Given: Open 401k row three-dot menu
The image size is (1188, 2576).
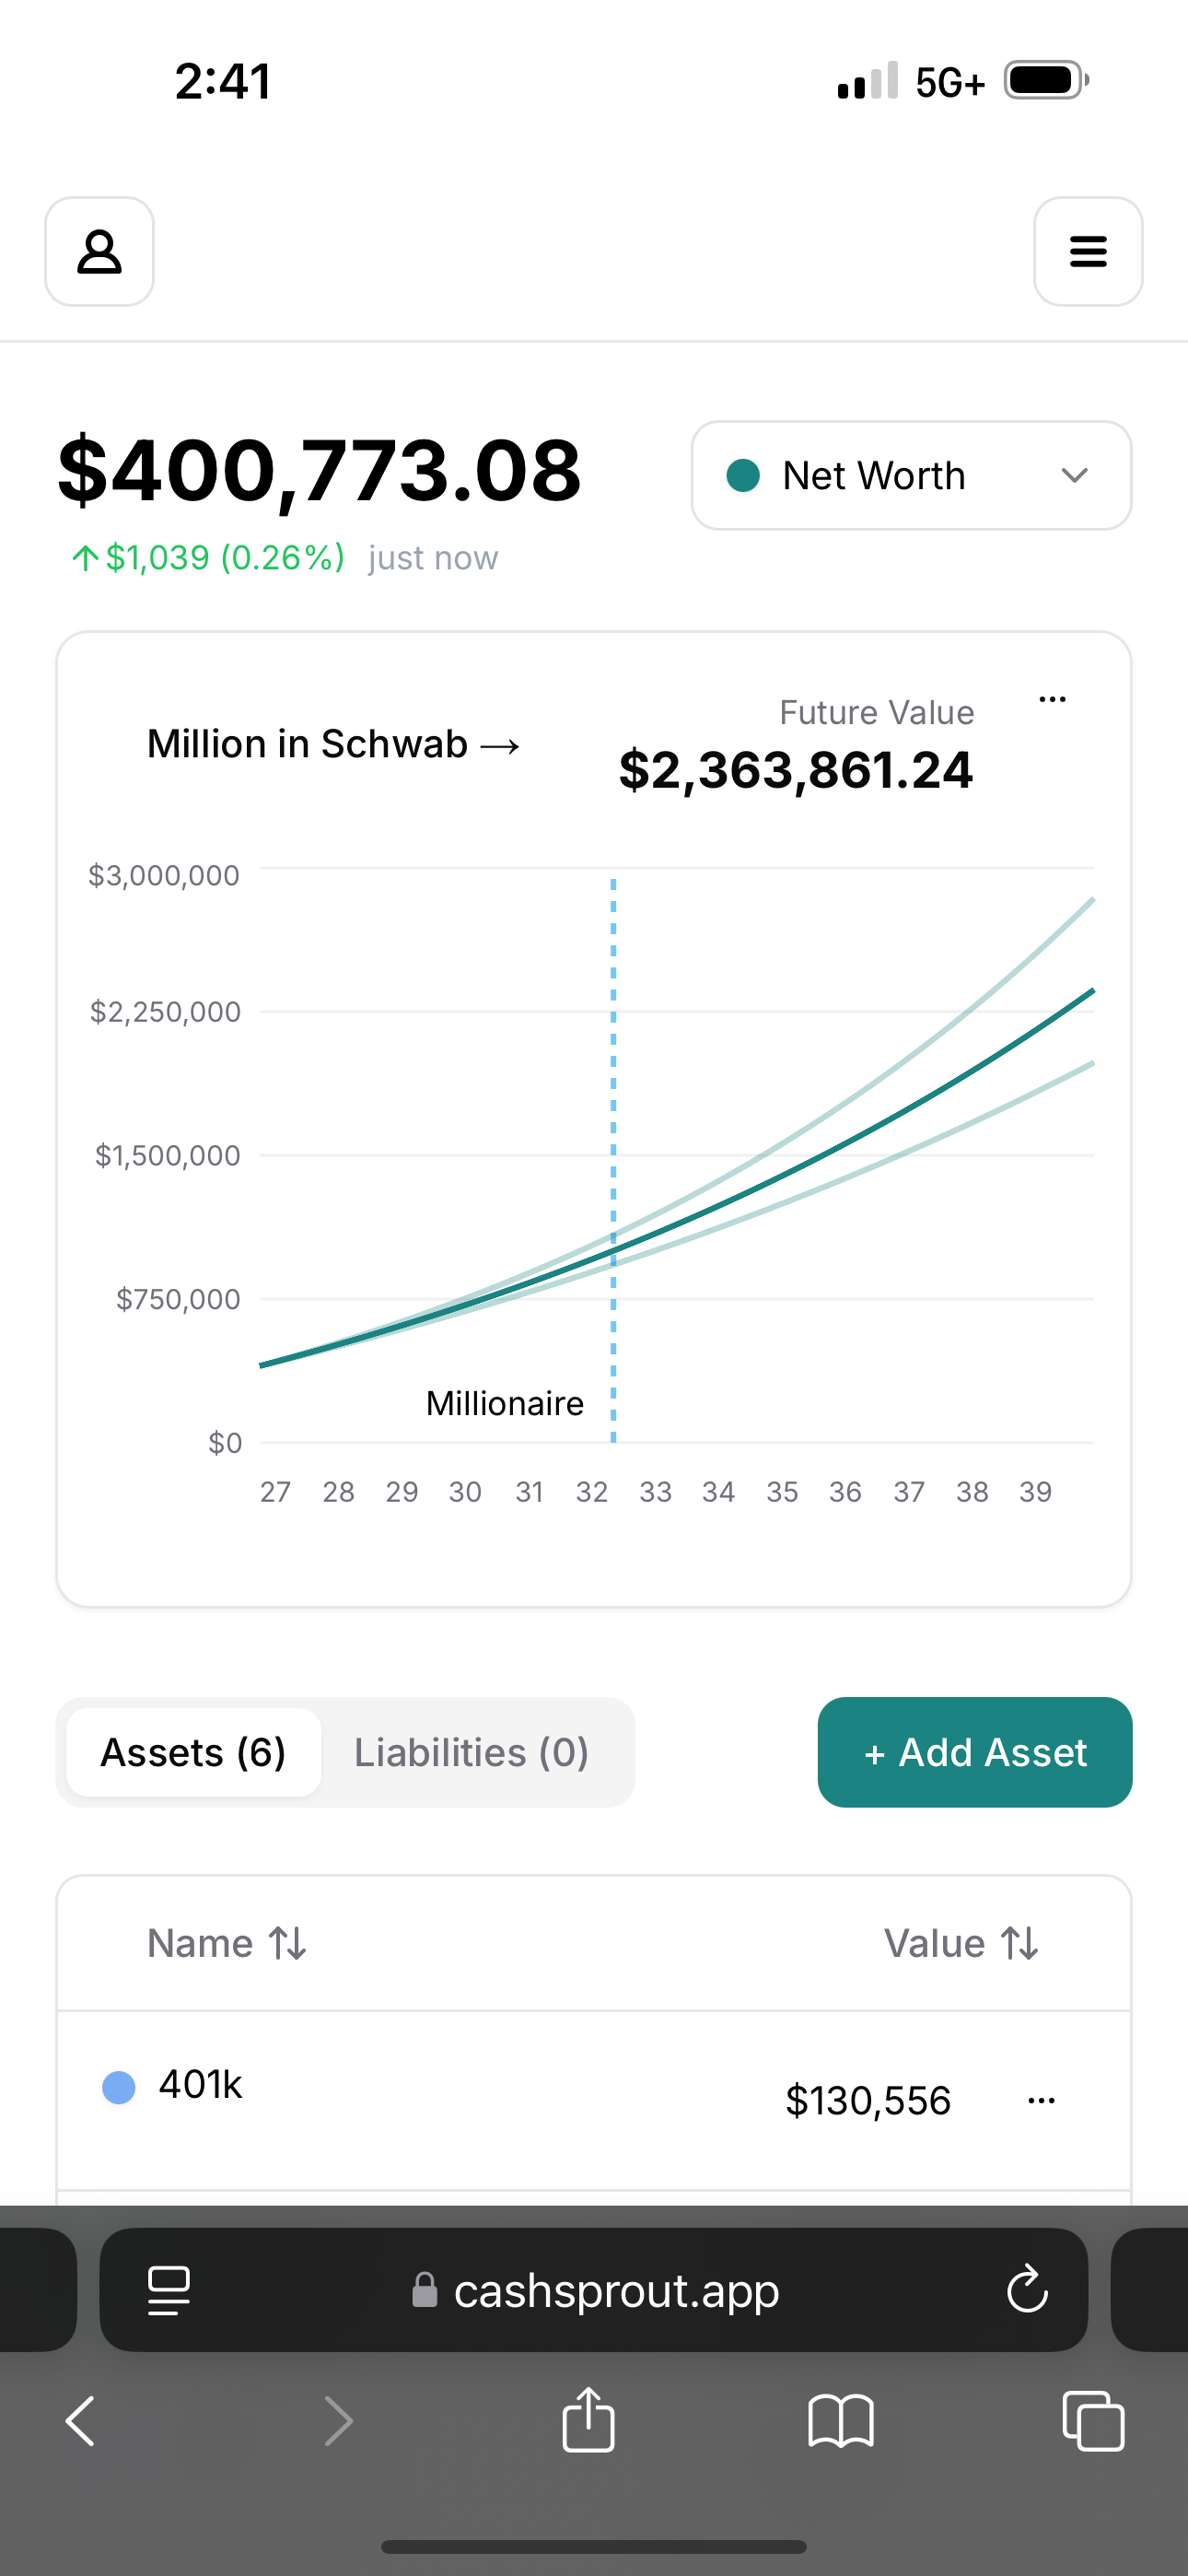Looking at the screenshot, I should tap(1041, 2100).
